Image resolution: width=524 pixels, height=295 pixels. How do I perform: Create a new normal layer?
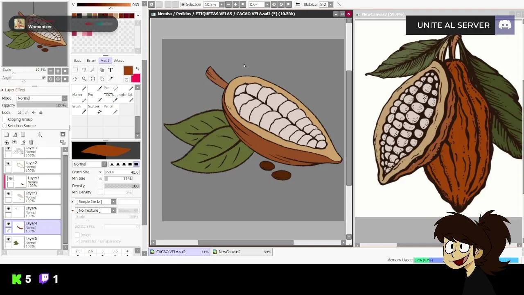(x=7, y=135)
